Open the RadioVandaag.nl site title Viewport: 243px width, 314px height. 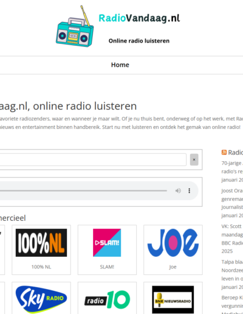click(139, 18)
